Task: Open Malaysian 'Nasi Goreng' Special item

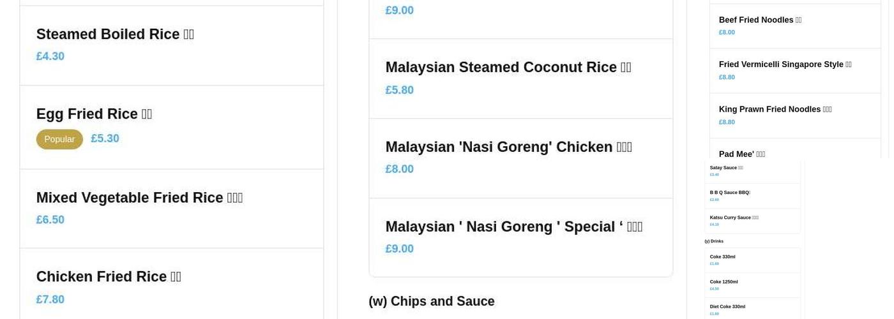Action: [x=513, y=227]
